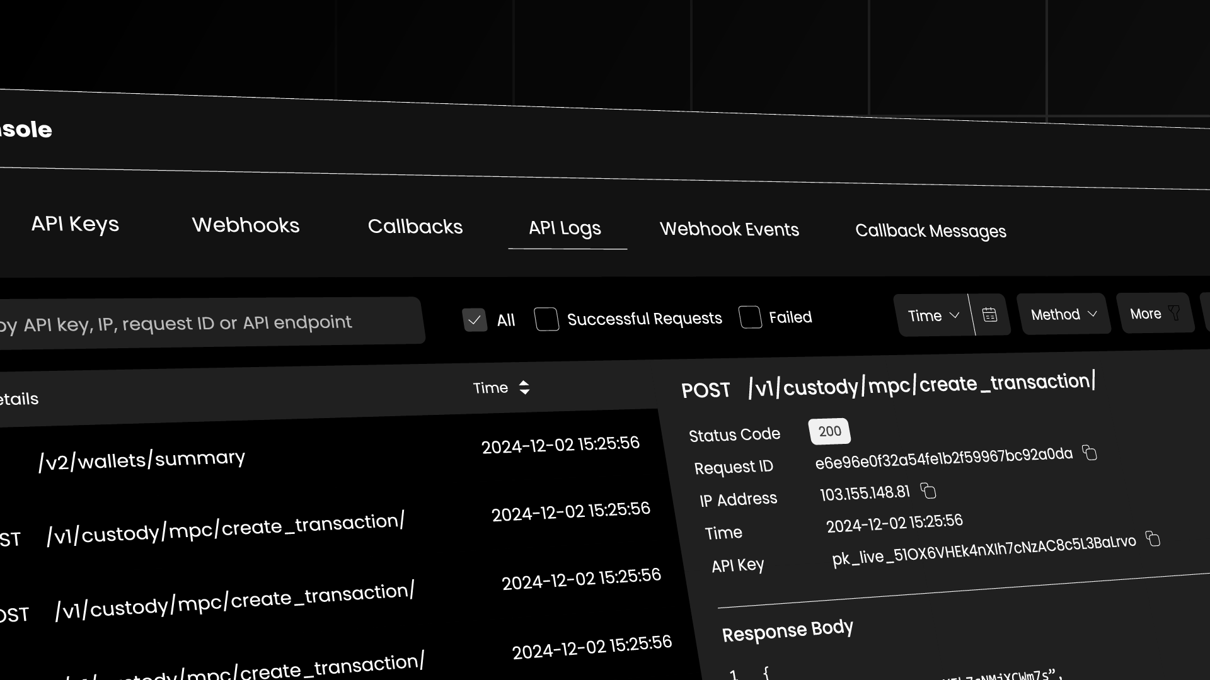Switch to the API Keys tab
The height and width of the screenshot is (680, 1210).
tap(75, 224)
